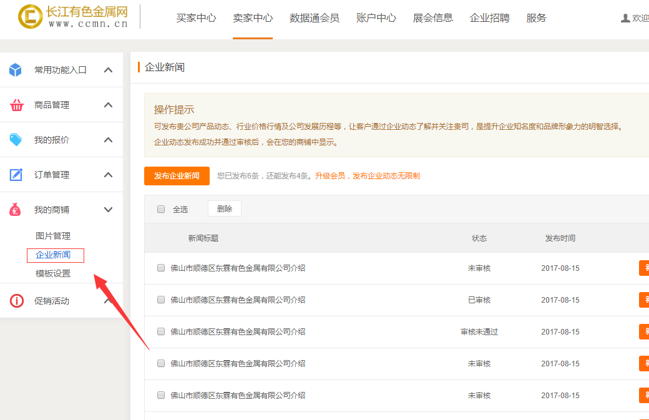Expand the 常用功能入口 chevron
The image size is (649, 420).
coord(108,70)
